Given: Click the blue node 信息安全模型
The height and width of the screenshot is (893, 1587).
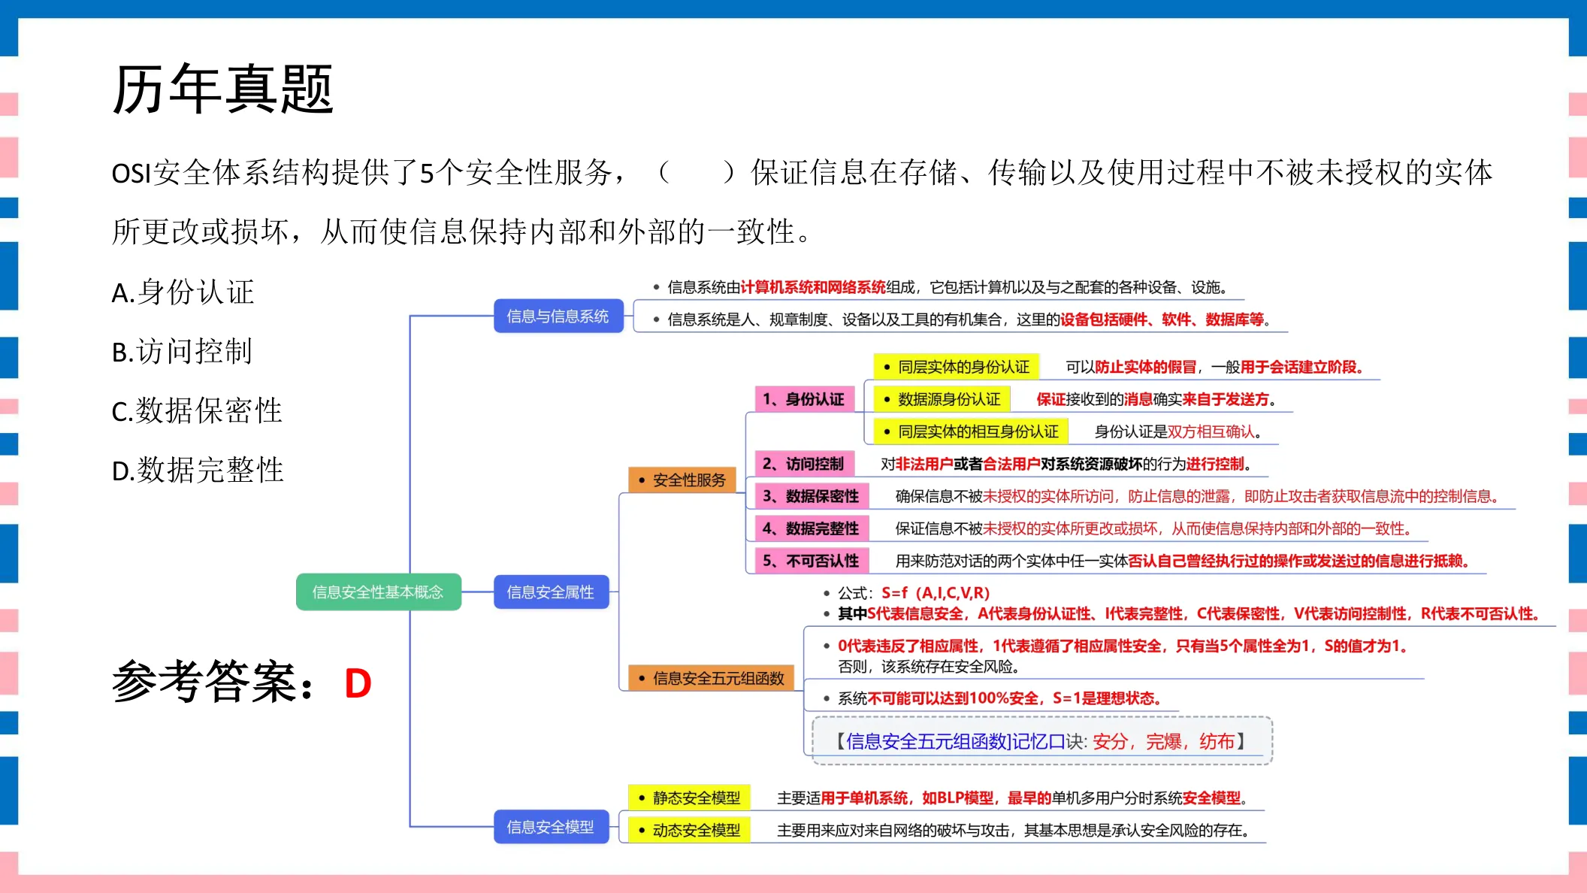Looking at the screenshot, I should point(550,827).
